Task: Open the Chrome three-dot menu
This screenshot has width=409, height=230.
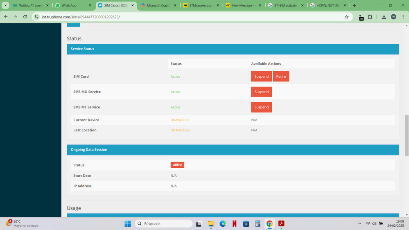Action: 403,17
